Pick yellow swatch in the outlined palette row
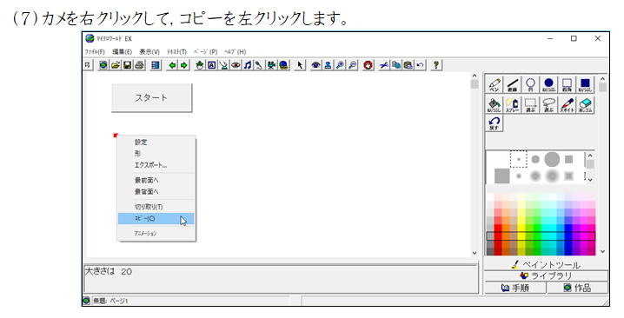 click(x=521, y=236)
